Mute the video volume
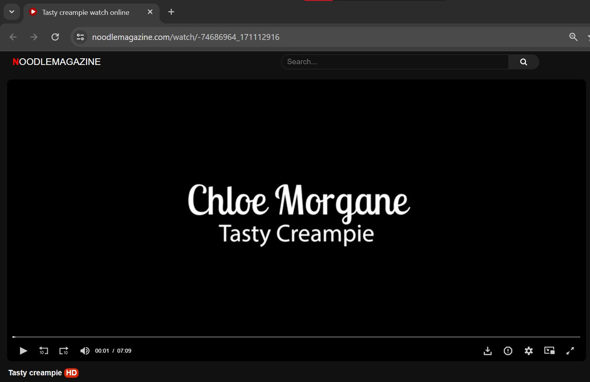The height and width of the screenshot is (382, 590). [84, 351]
